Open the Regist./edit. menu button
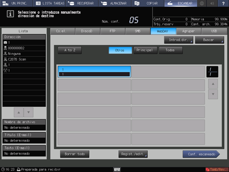Screen dimensions: 229x172 pyautogui.click(x=133, y=154)
